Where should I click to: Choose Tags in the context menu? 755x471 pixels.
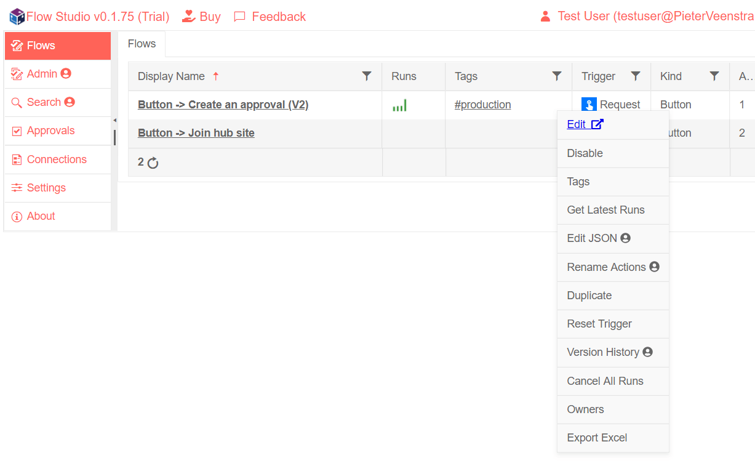[x=613, y=182]
